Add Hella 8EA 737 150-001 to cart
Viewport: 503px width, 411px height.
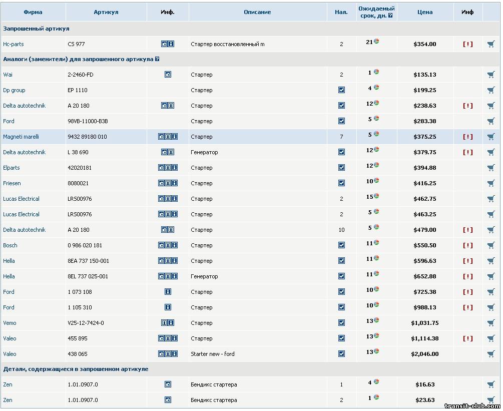pos(491,261)
